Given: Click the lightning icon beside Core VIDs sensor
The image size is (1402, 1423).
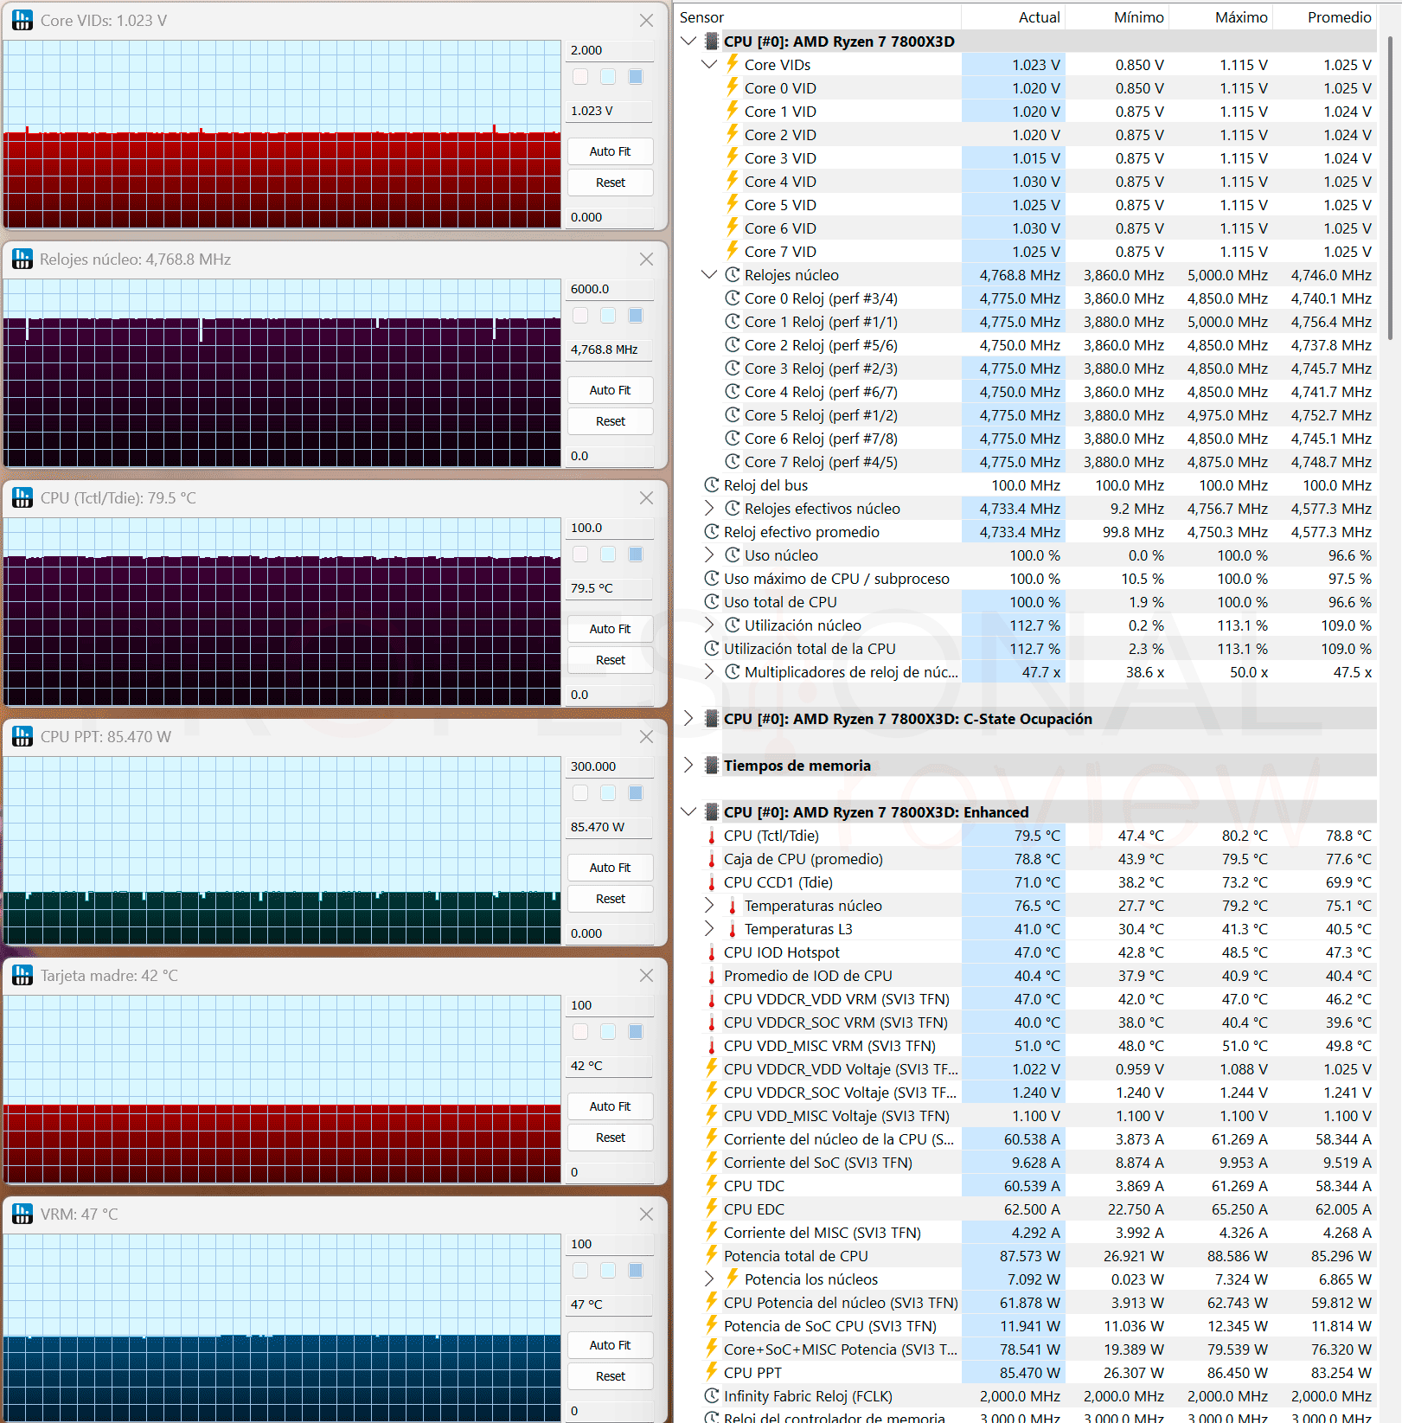Looking at the screenshot, I should (732, 64).
